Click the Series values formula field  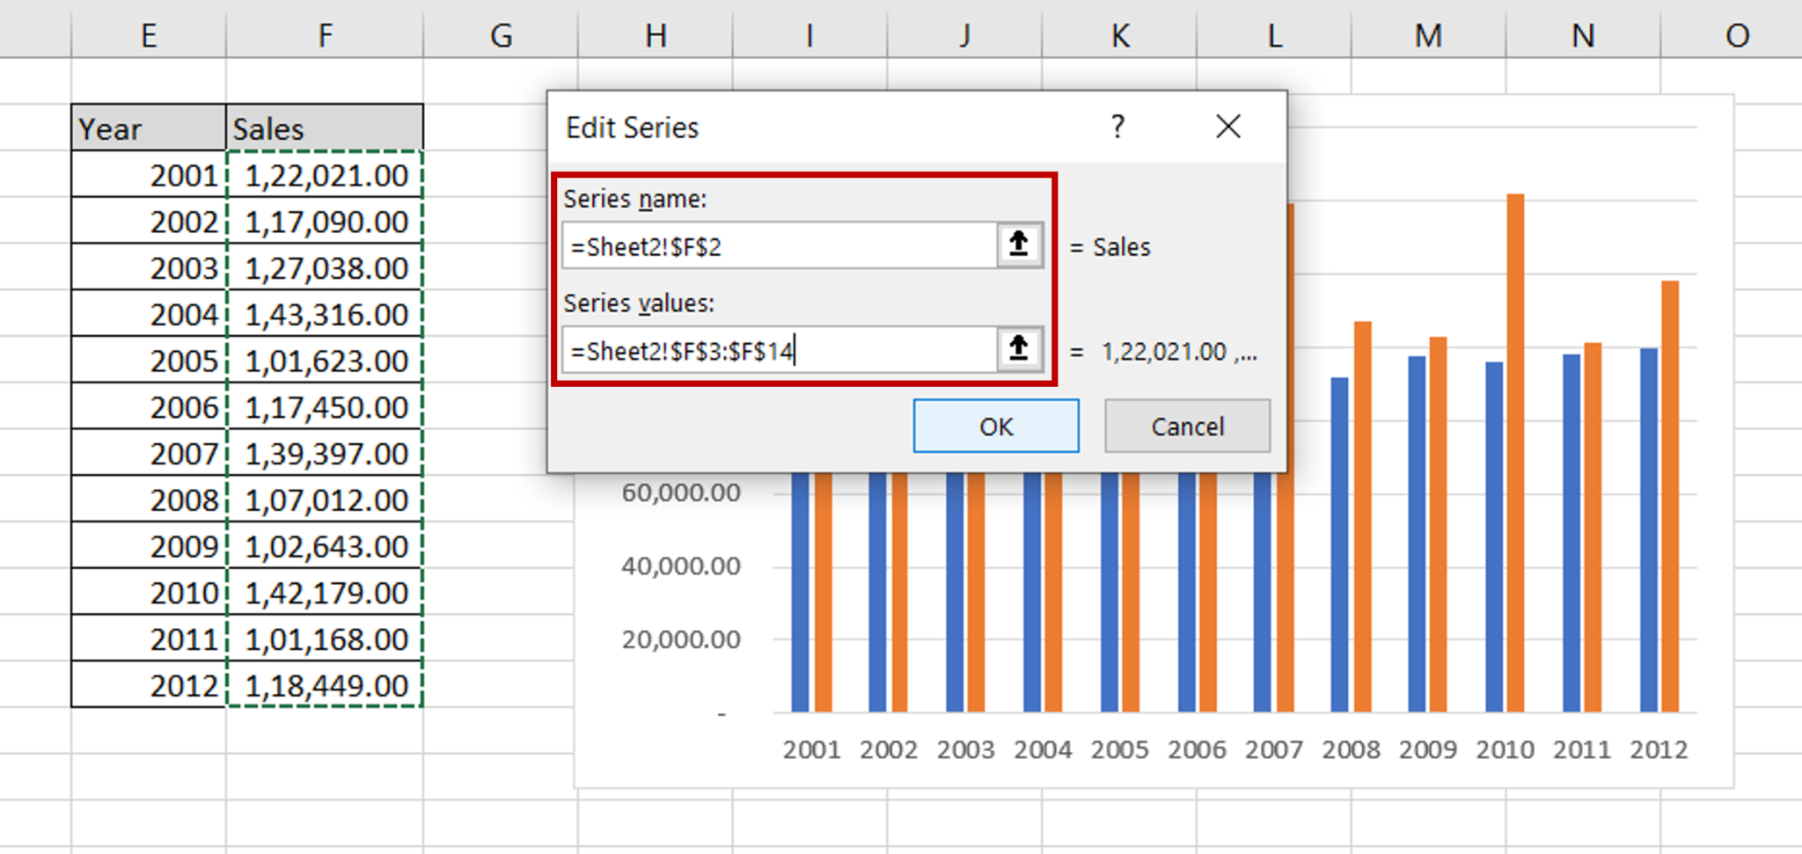click(774, 350)
